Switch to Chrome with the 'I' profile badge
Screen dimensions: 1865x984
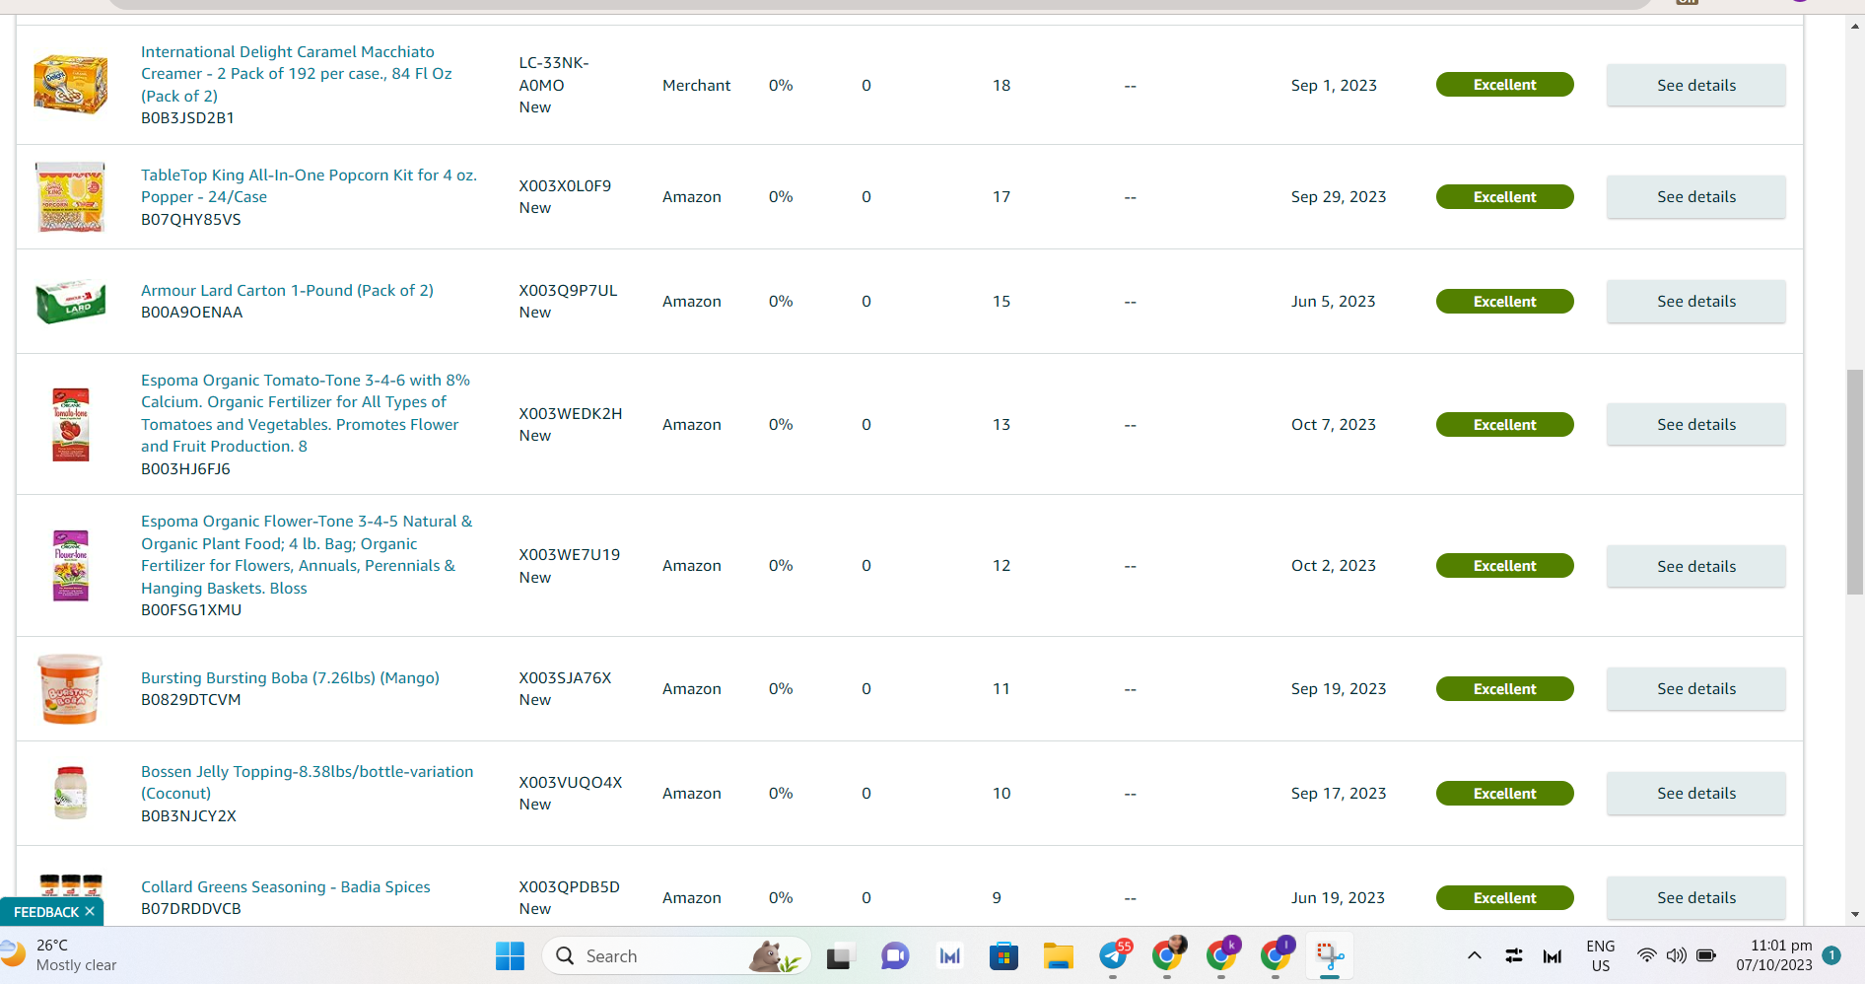coord(1277,955)
